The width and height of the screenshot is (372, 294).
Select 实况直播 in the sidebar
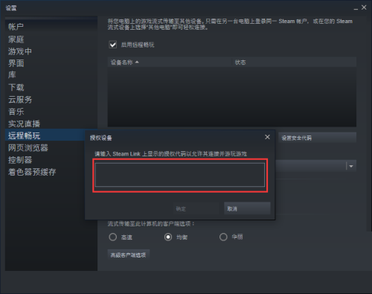(24, 124)
